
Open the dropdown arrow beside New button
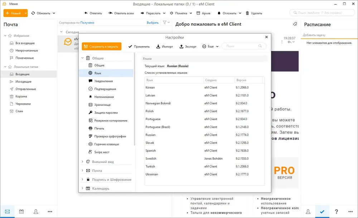pos(26,13)
